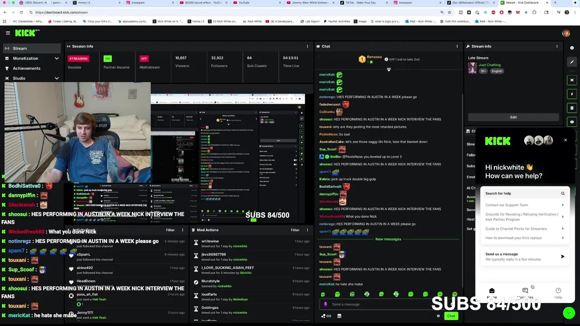Open the Mod Actions Filter dropdown
The height and width of the screenshot is (326, 580).
click(x=295, y=230)
